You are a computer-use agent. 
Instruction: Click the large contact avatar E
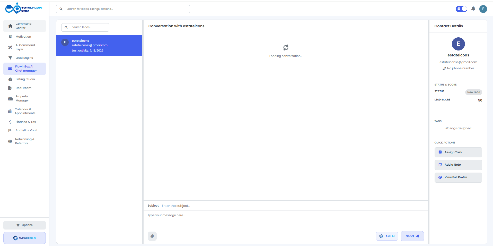pos(458,44)
